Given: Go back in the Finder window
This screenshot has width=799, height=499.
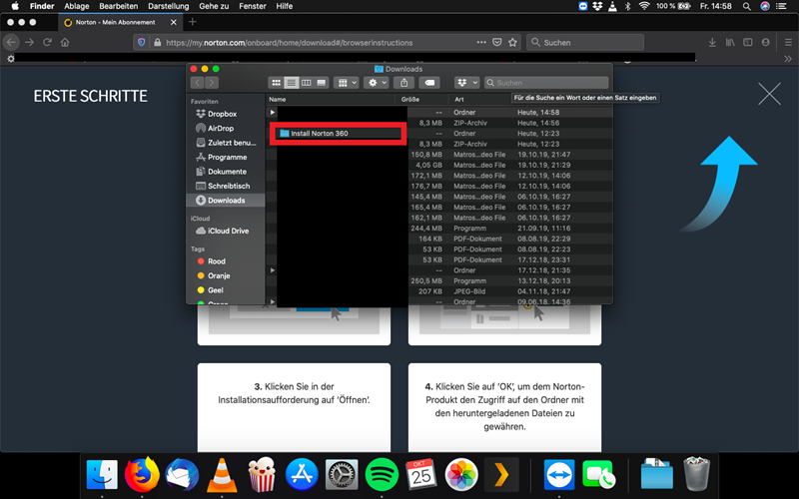Looking at the screenshot, I should click(197, 83).
